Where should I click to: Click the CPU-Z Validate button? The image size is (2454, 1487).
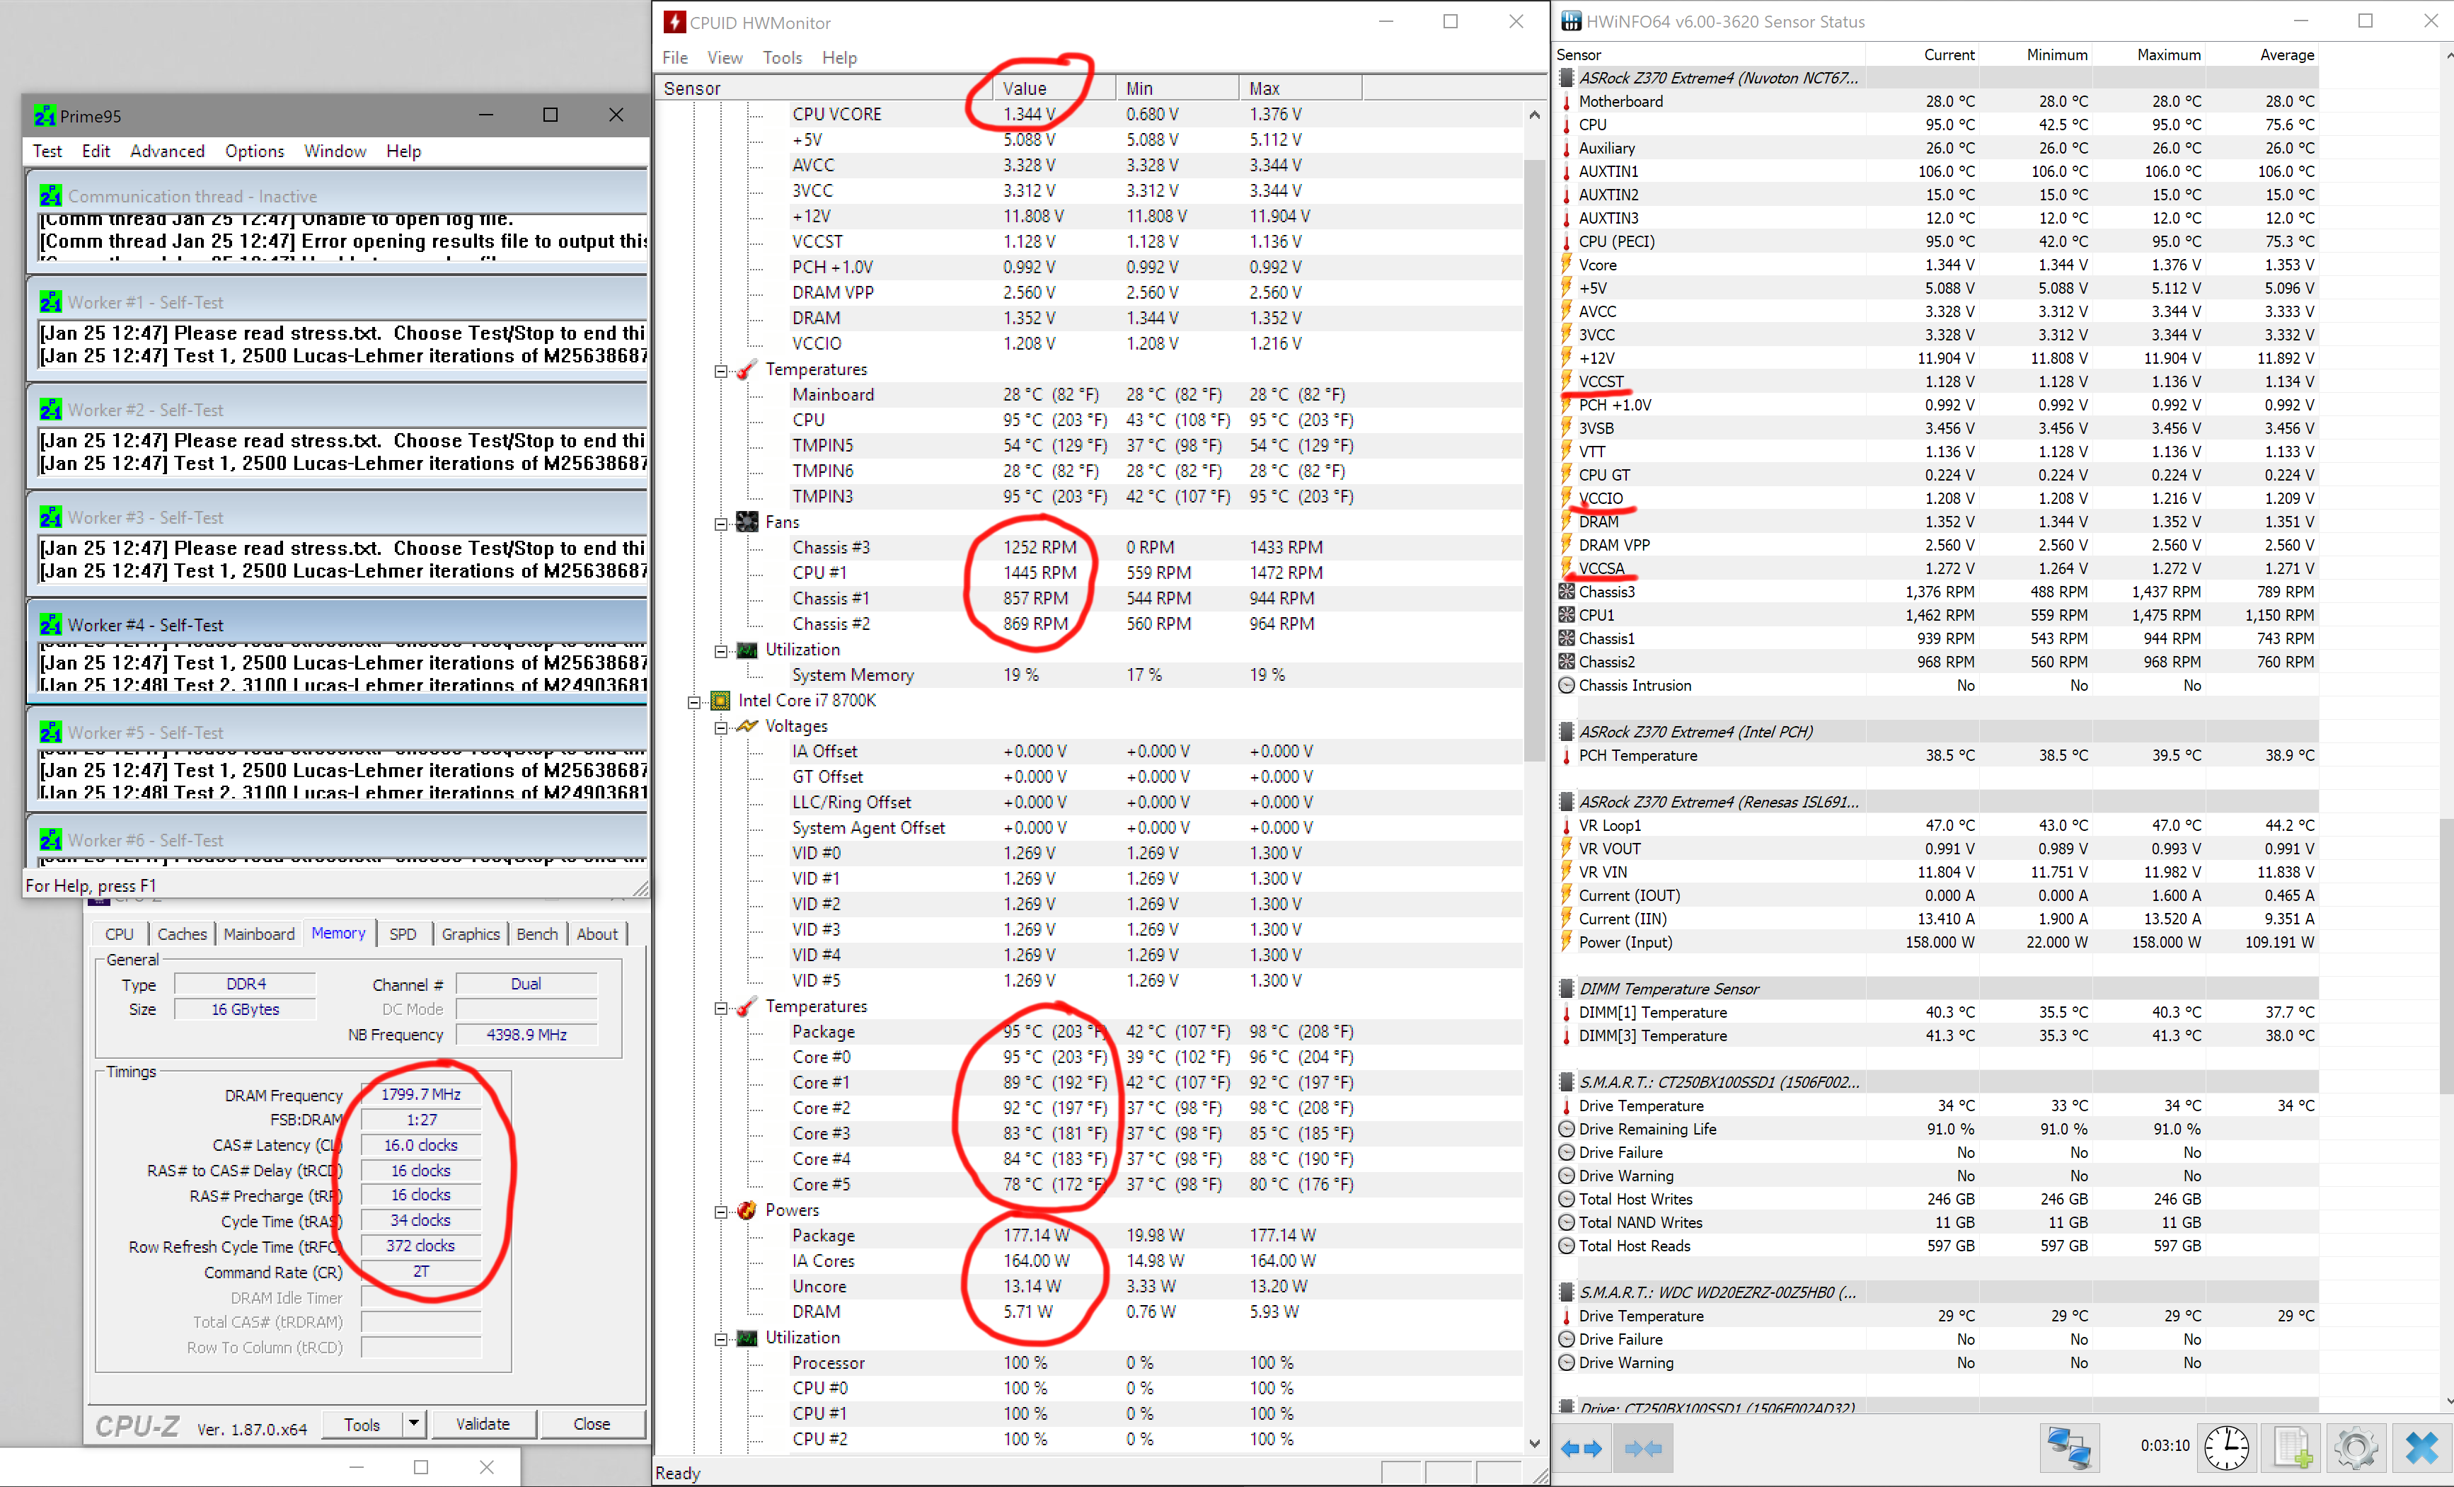(x=483, y=1423)
